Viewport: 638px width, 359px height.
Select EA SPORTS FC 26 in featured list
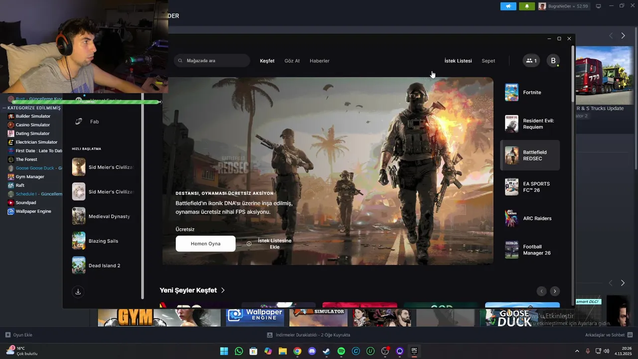point(530,187)
